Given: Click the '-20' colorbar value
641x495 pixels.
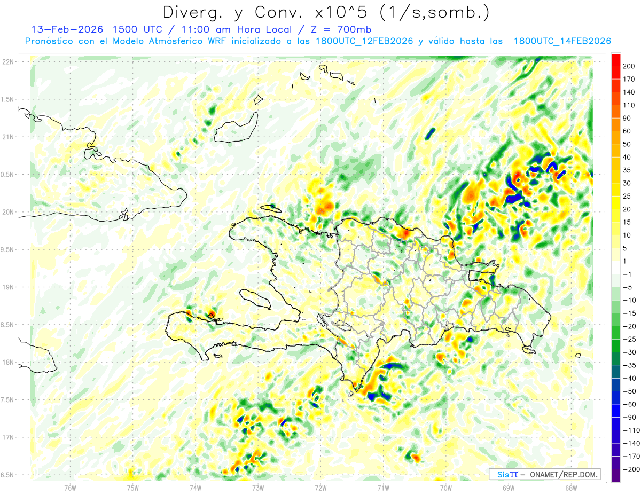Looking at the screenshot, I should tap(630, 326).
